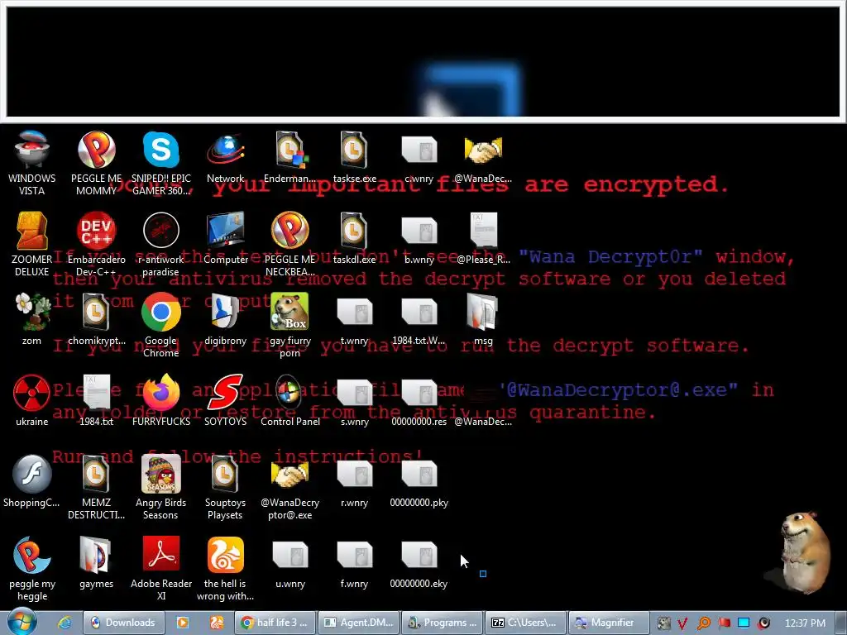Screen dimensions: 847x635
Task: Launch Angry Birds Seasons
Action: (161, 486)
